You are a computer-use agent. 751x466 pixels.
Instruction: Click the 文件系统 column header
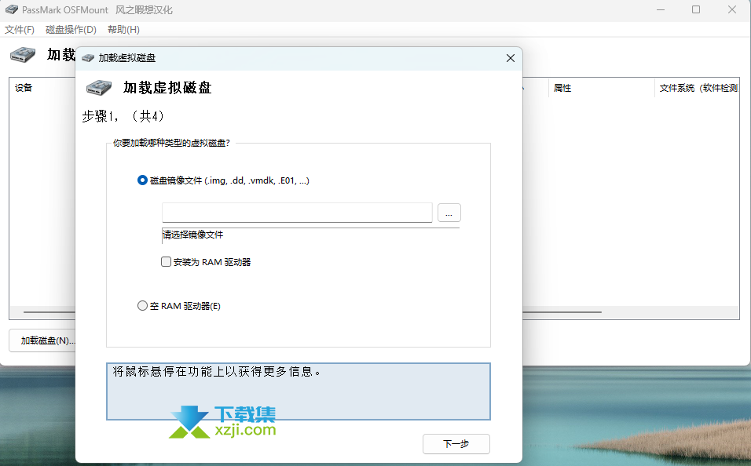tap(698, 88)
